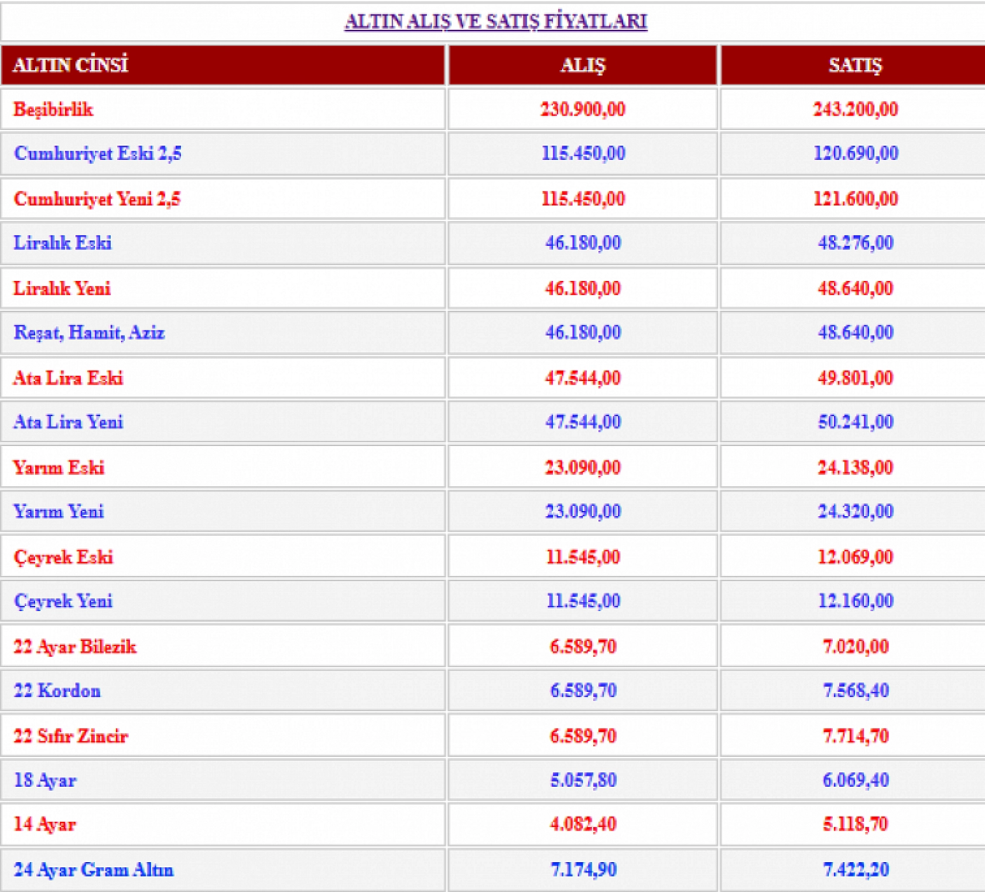Click the ALTIN ALIŞ VE SATIŞ FİYATLARI title link
Image resolution: width=985 pixels, height=892 pixels.
[x=495, y=21]
